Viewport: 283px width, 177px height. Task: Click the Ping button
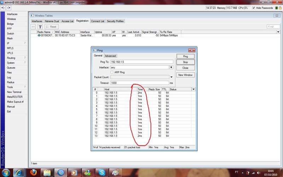click(185, 56)
